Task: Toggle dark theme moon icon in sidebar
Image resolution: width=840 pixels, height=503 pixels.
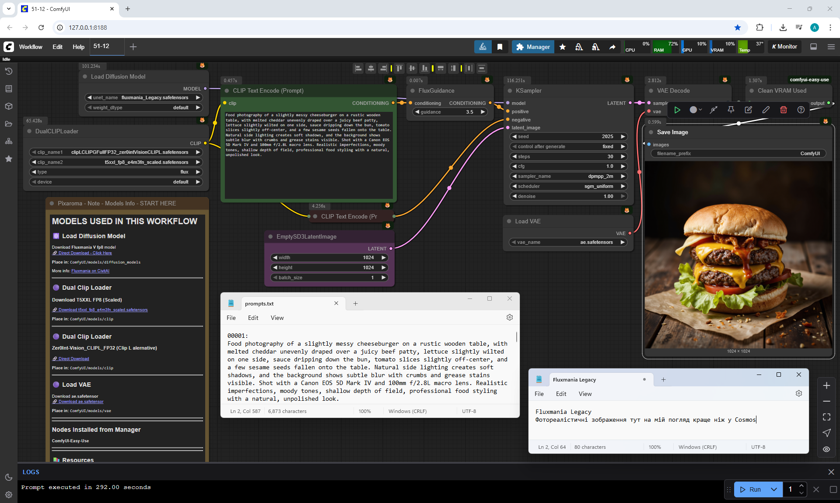Action: click(x=8, y=477)
